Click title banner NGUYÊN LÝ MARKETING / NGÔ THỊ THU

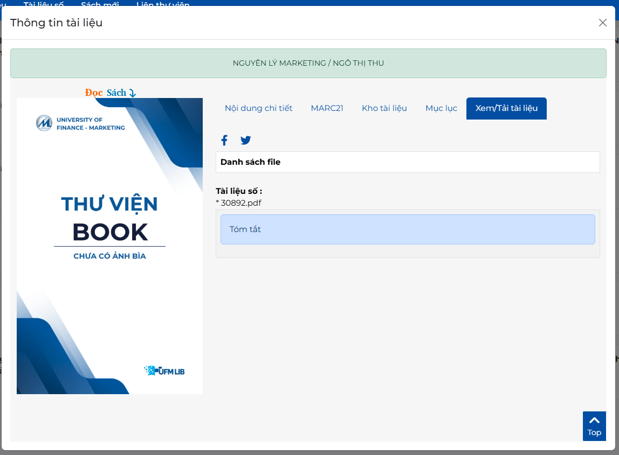coord(308,63)
